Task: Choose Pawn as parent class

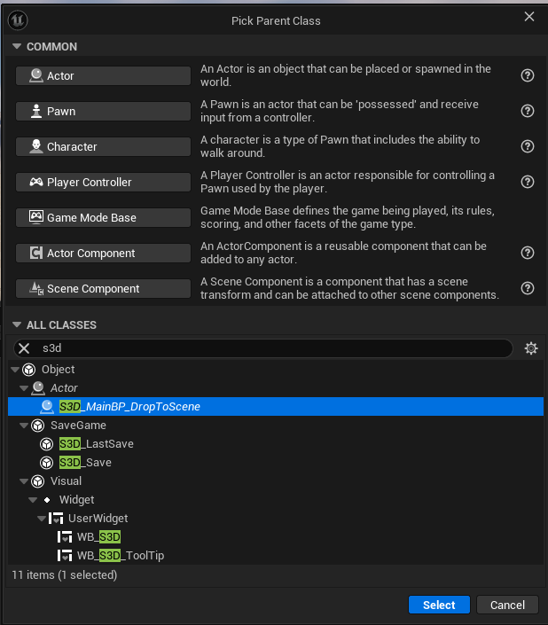Action: [x=103, y=111]
